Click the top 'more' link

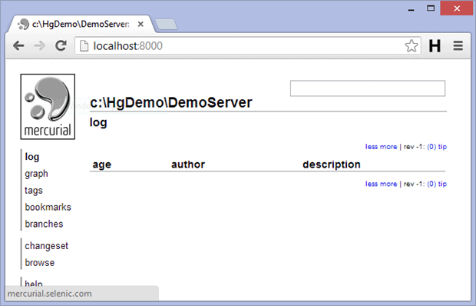click(x=388, y=147)
